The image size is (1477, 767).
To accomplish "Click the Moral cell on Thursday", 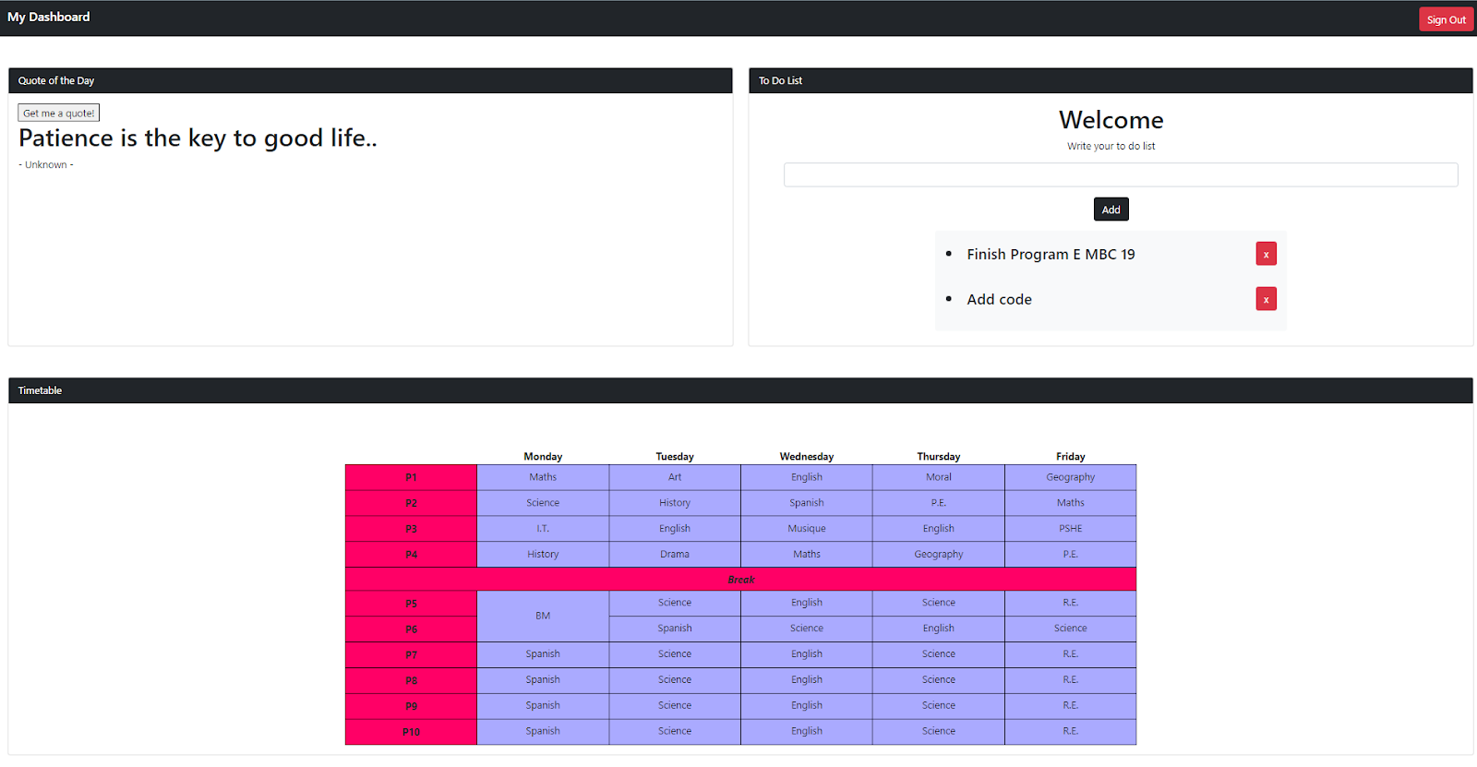I will 938,477.
